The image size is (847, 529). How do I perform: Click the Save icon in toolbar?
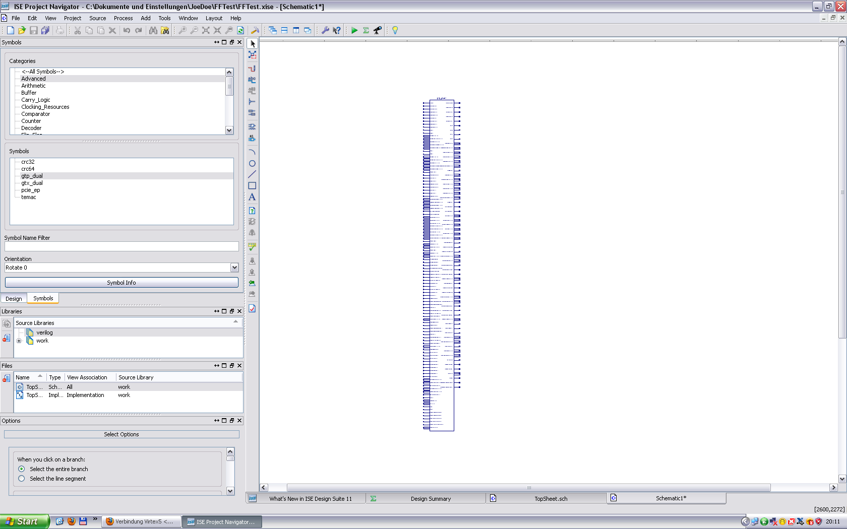coord(33,30)
